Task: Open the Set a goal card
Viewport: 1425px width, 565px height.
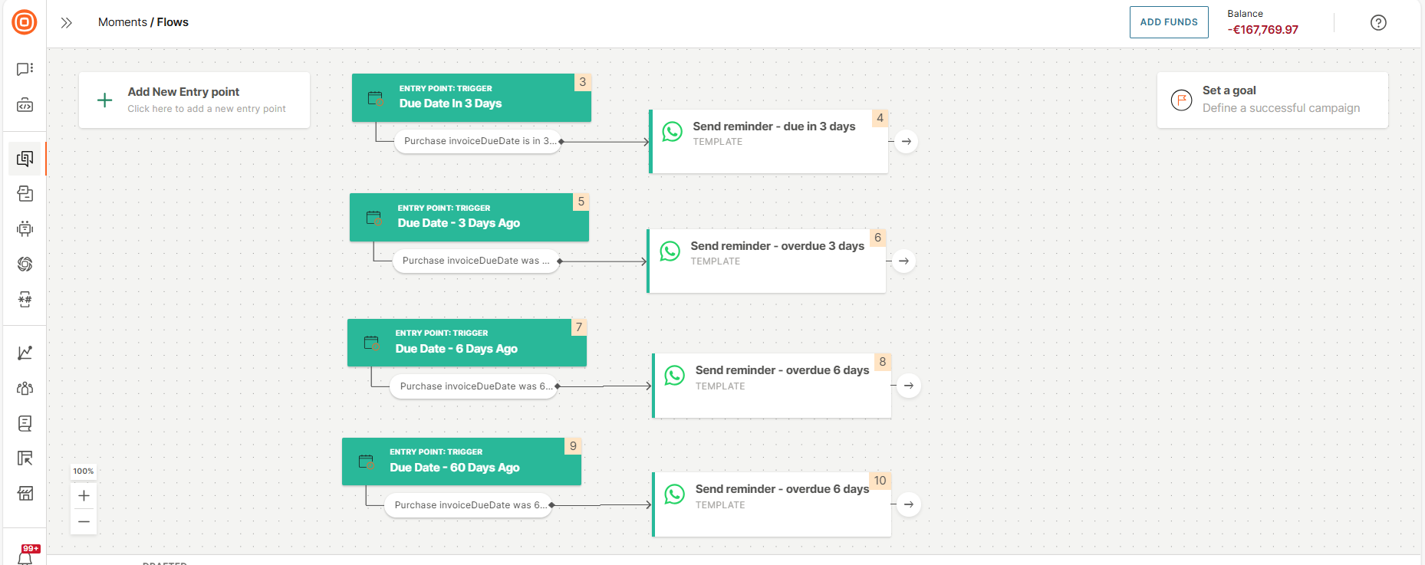Action: [1272, 100]
